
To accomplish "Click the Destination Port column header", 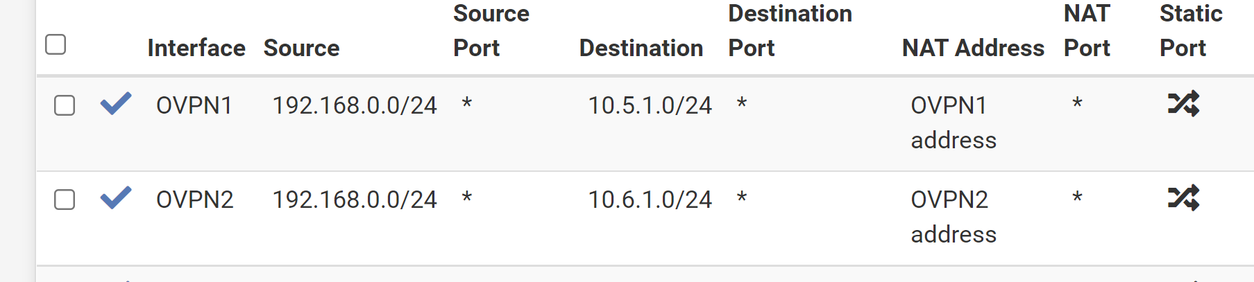I will point(790,30).
